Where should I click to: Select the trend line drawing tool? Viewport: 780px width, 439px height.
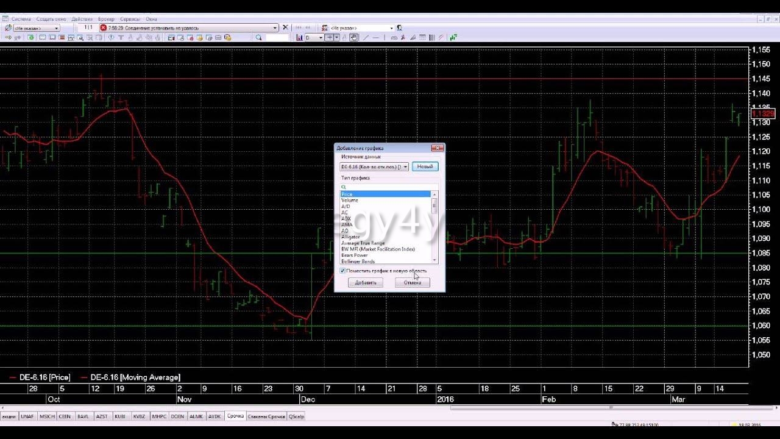pyautogui.click(x=366, y=38)
